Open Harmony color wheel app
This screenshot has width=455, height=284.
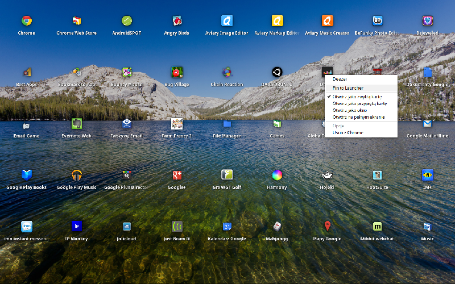(x=277, y=175)
